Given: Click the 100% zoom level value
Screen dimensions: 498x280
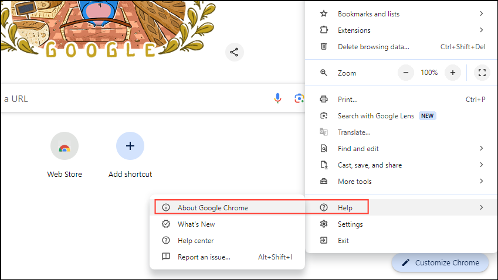Looking at the screenshot, I should (429, 73).
